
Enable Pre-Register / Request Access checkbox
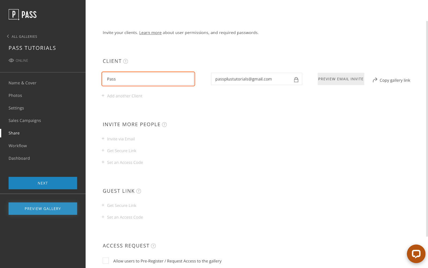click(106, 261)
